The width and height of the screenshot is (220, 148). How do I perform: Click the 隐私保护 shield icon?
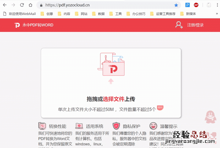click(116, 126)
